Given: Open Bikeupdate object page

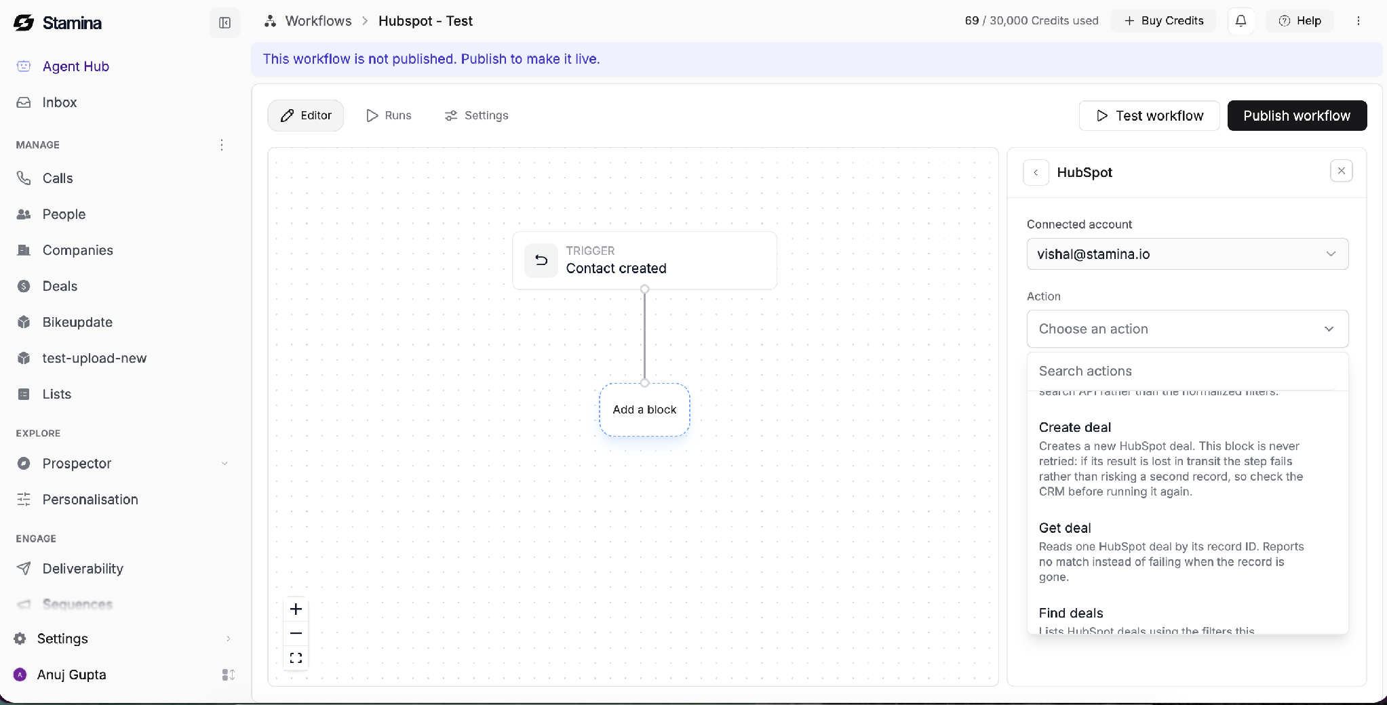Looking at the screenshot, I should [x=77, y=322].
